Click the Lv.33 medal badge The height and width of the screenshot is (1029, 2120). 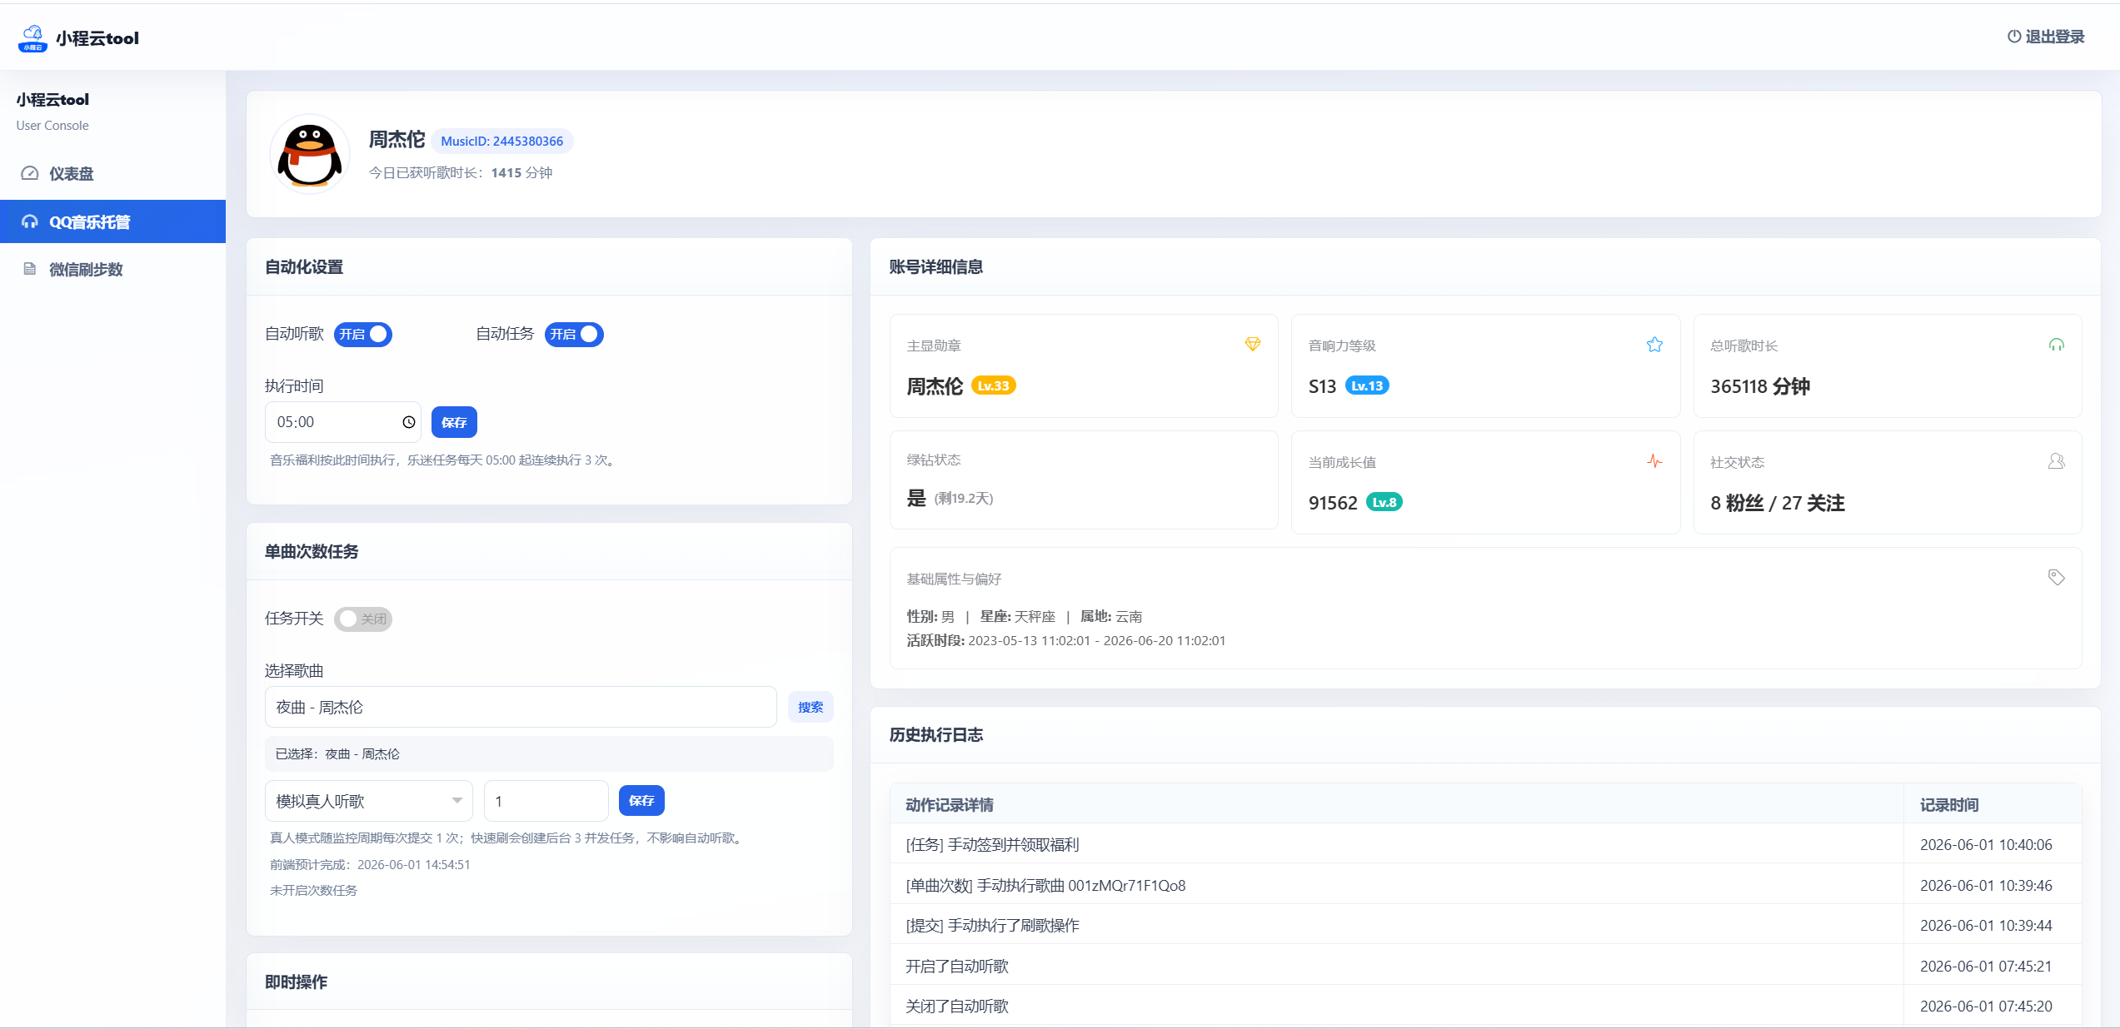pyautogui.click(x=993, y=385)
